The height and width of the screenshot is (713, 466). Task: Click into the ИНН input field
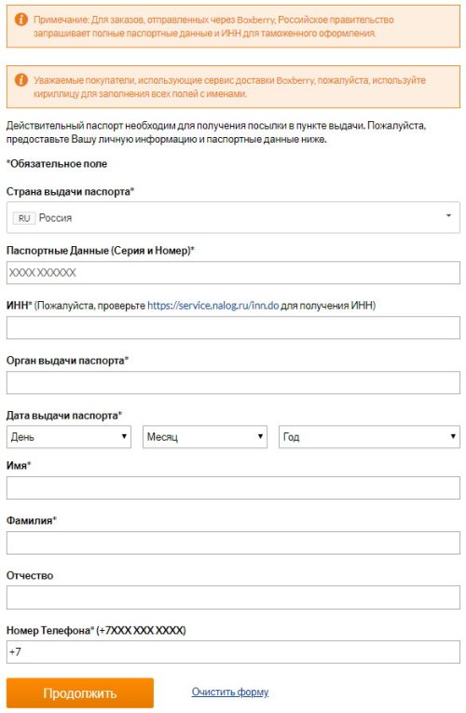233,328
